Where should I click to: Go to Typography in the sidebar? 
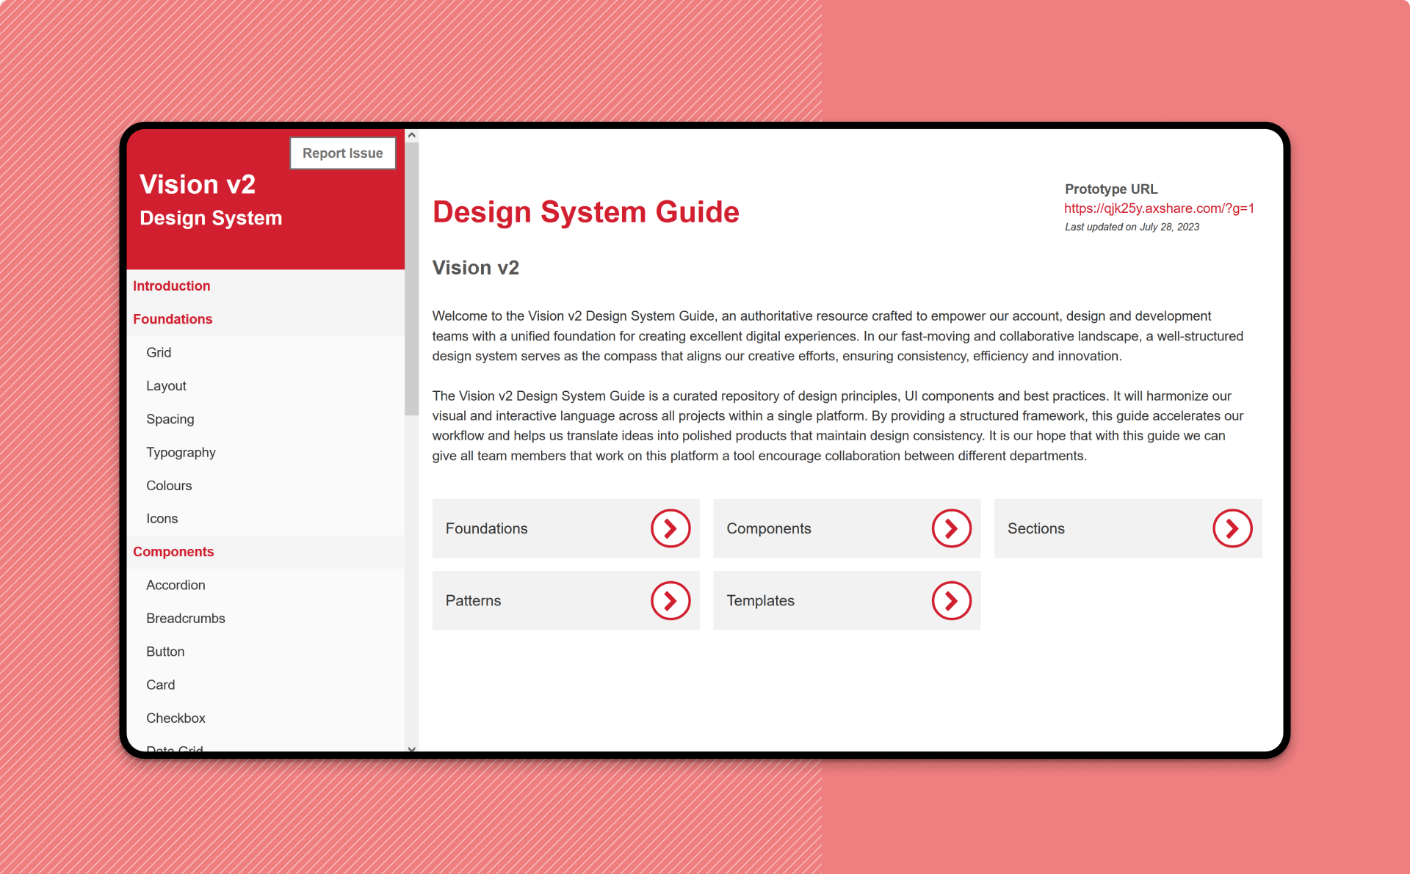click(181, 452)
